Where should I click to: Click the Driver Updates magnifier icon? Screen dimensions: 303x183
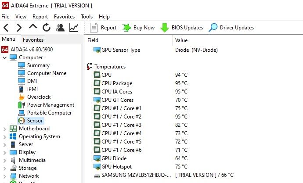tap(213, 28)
